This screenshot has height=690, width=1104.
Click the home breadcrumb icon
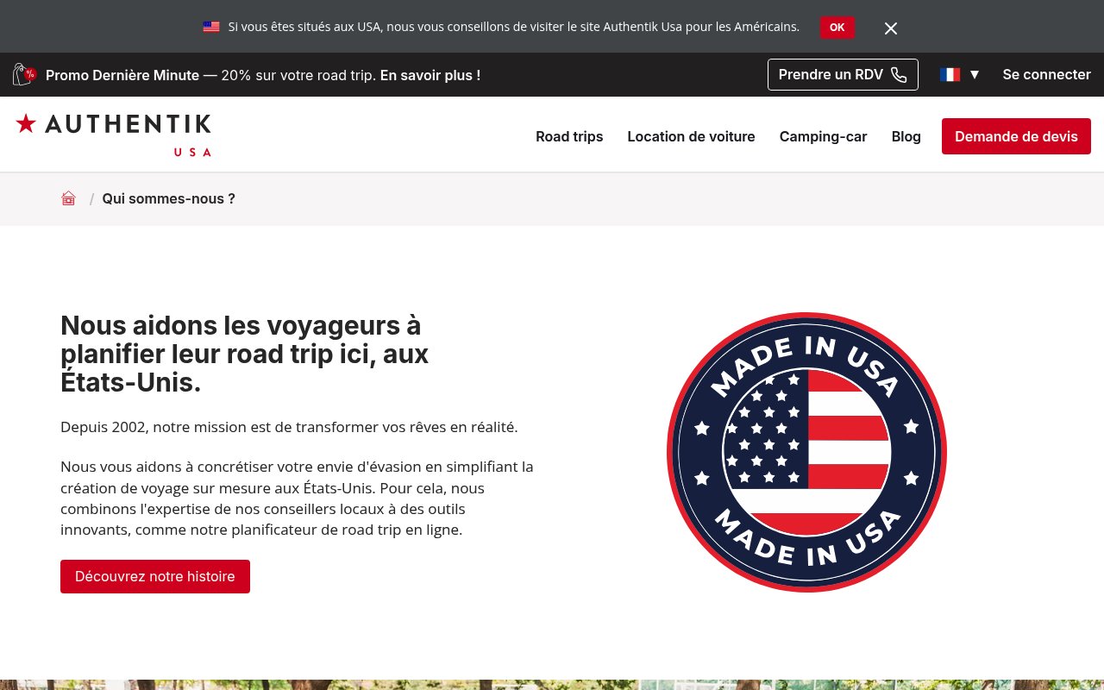coord(69,198)
